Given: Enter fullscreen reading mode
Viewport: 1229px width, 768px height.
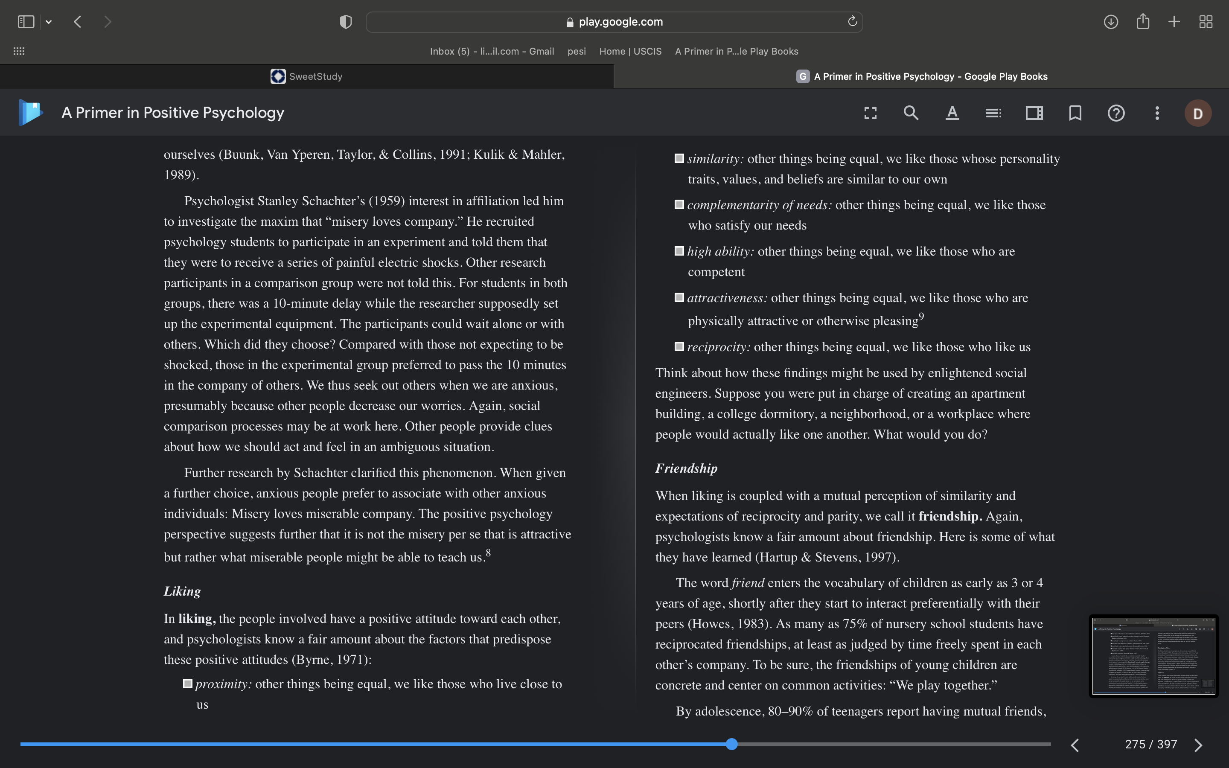Looking at the screenshot, I should coord(871,113).
